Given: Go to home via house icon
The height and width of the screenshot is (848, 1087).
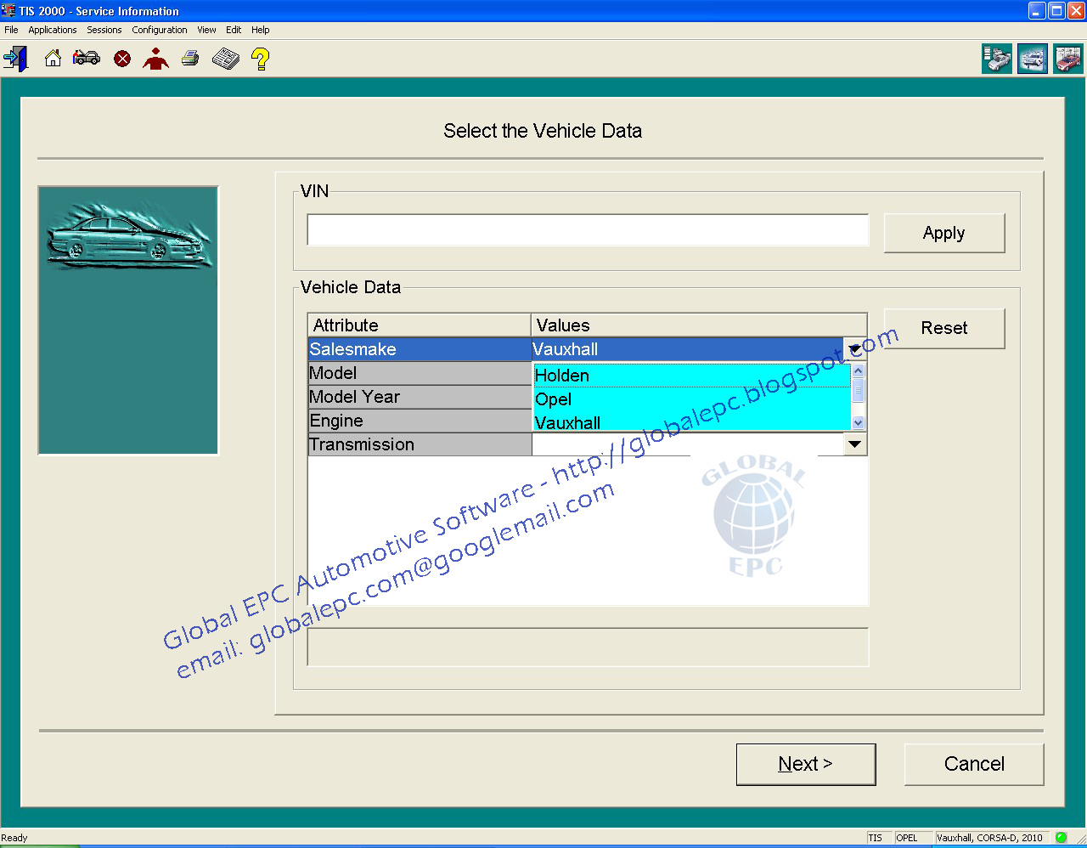Looking at the screenshot, I should pyautogui.click(x=53, y=59).
